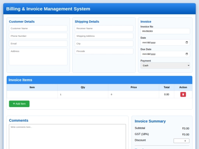The width and height of the screenshot is (199, 149).
Task: Expand the Payment dropdown showing Cash
Action: (x=165, y=65)
